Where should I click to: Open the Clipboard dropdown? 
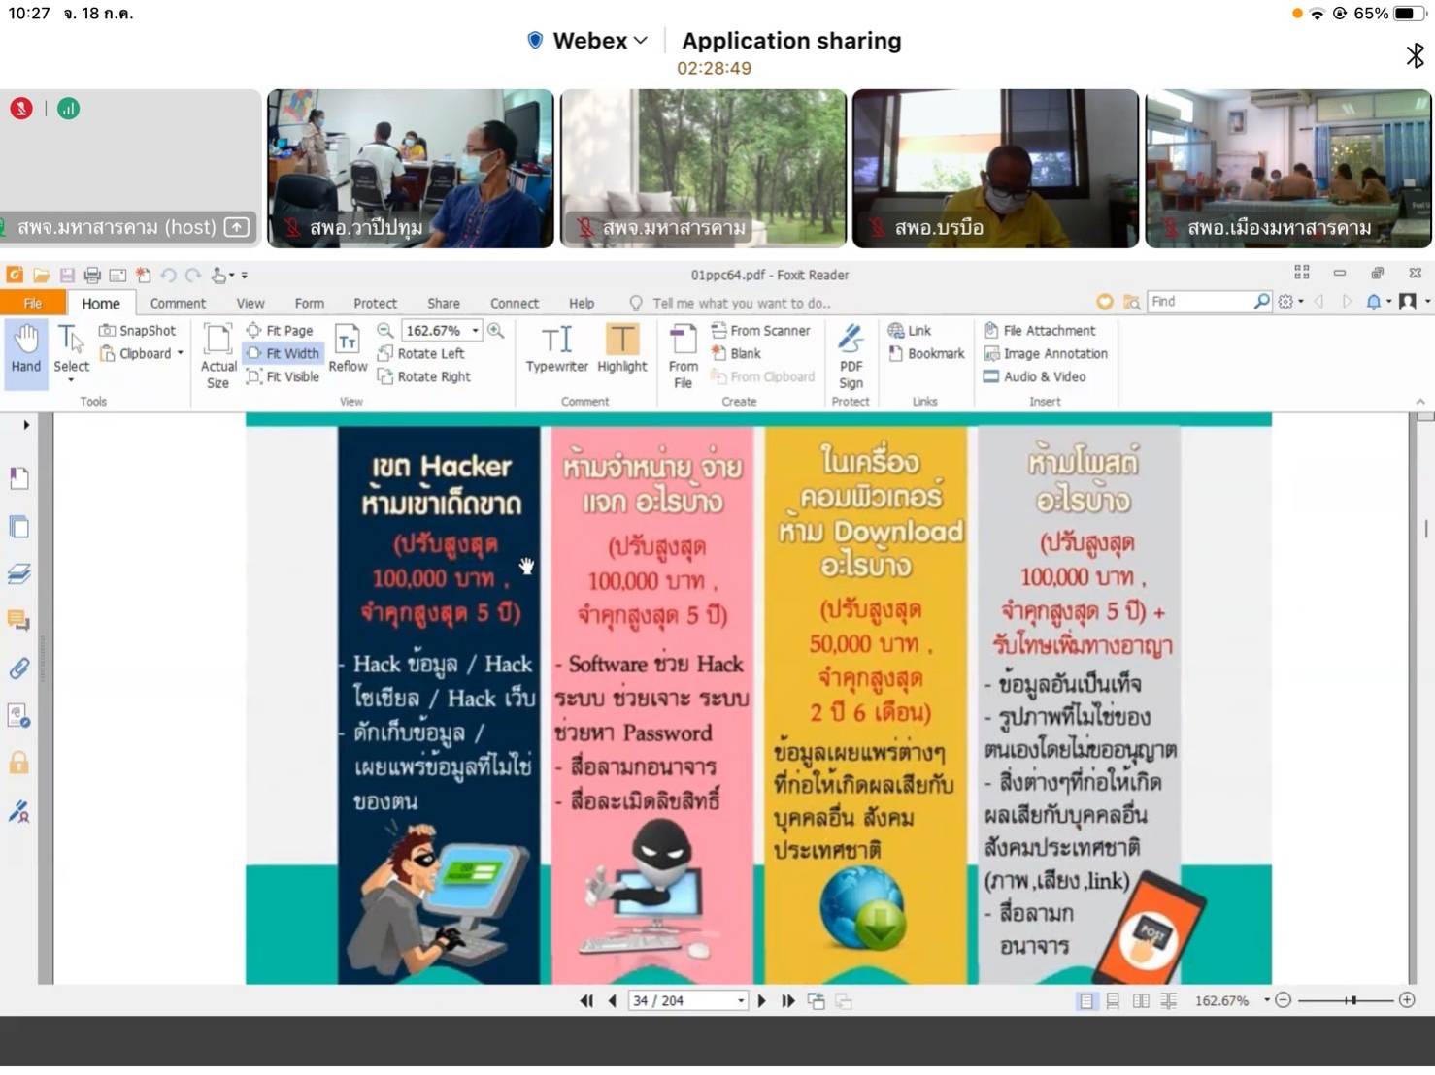click(142, 353)
